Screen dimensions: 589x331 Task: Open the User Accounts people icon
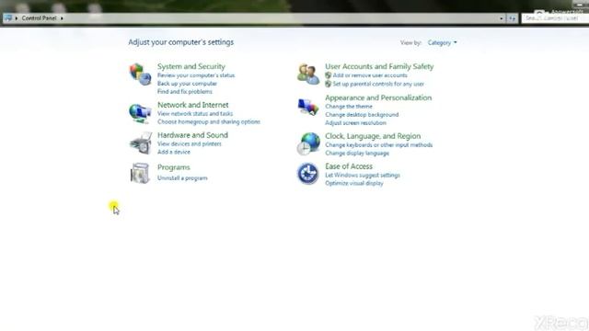point(308,74)
